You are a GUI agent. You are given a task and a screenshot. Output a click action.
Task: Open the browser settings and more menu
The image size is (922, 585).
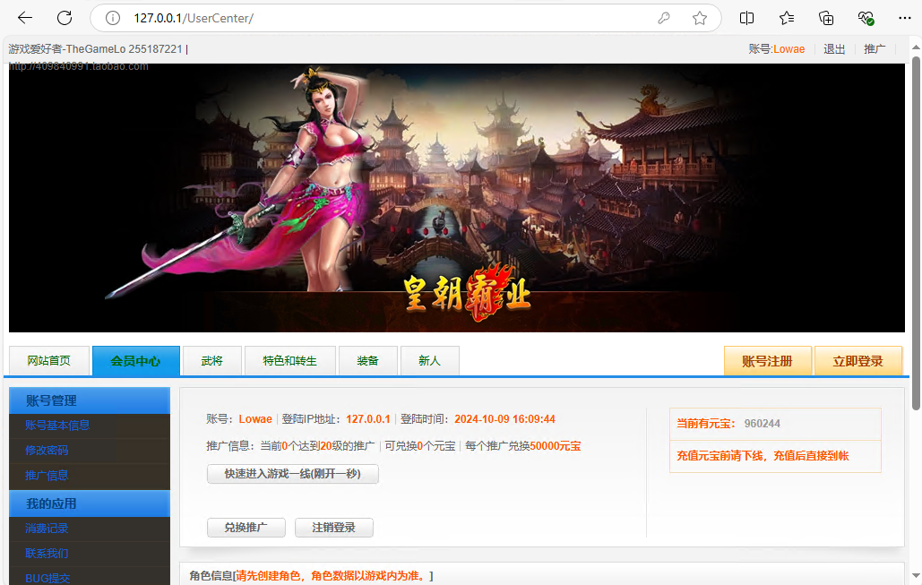tap(905, 18)
